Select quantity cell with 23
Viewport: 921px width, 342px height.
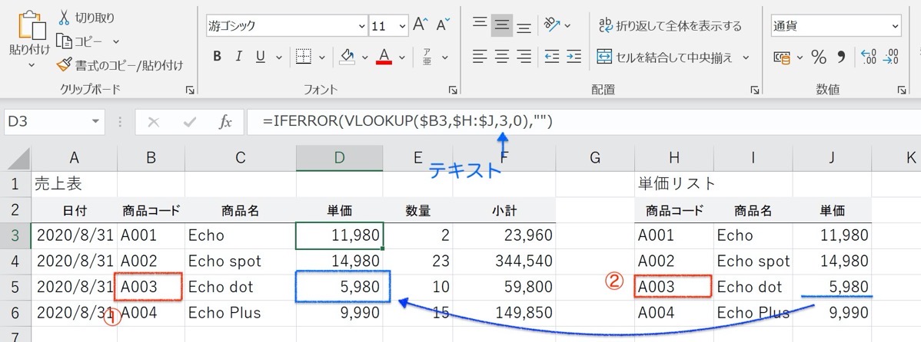[417, 261]
